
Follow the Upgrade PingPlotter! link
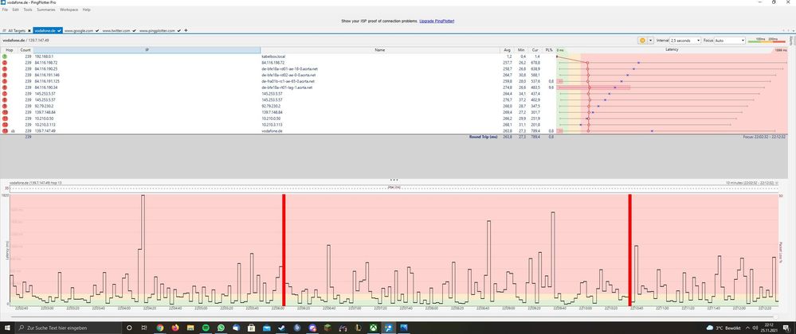437,21
